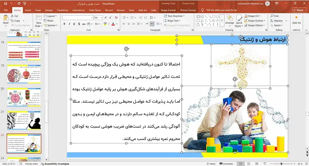
Task: Open Text Direction dropdown
Action: click(x=174, y=16)
